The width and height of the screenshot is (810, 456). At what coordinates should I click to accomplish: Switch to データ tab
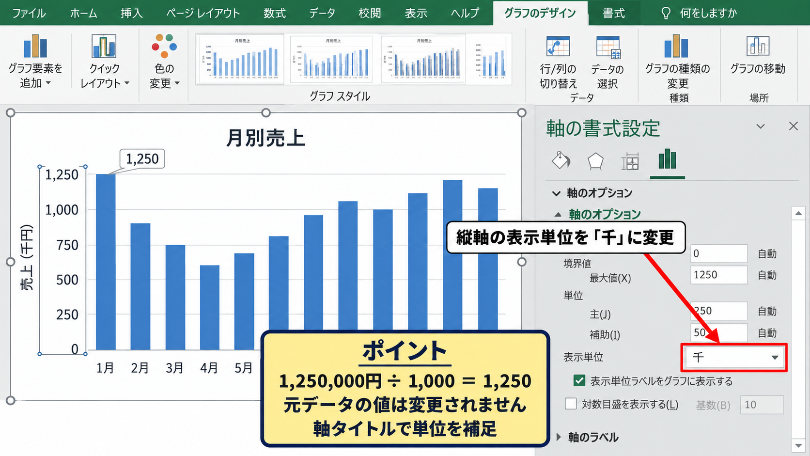point(322,13)
